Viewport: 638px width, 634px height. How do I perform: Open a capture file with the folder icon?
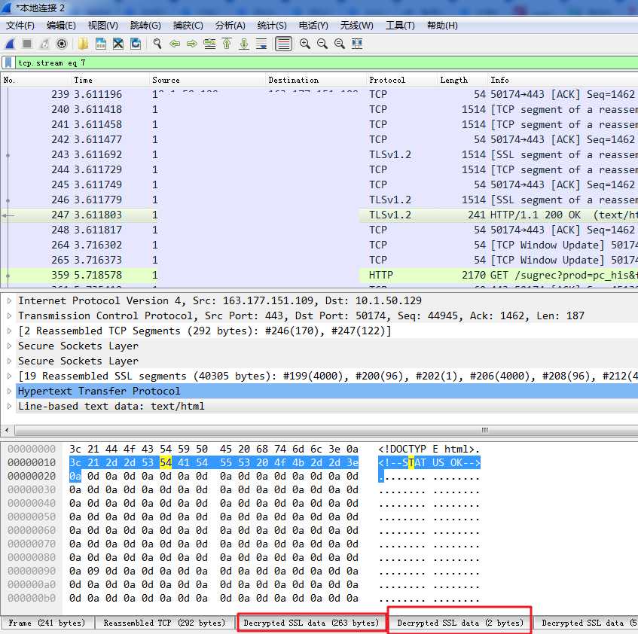coord(84,44)
